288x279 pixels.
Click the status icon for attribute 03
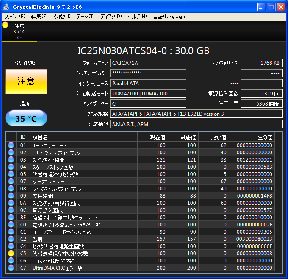click(x=11, y=159)
